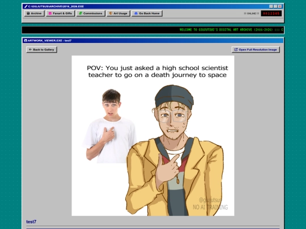Open the Archive page
This screenshot has height=229, width=306.
(x=35, y=14)
